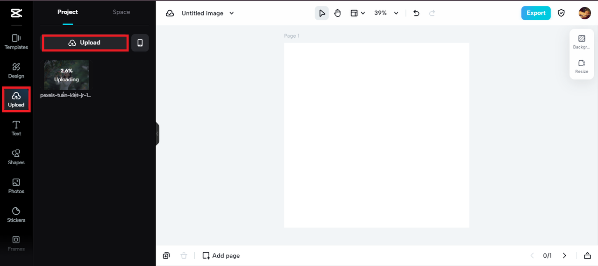Click the Page 1 label
598x266 pixels.
tap(292, 36)
